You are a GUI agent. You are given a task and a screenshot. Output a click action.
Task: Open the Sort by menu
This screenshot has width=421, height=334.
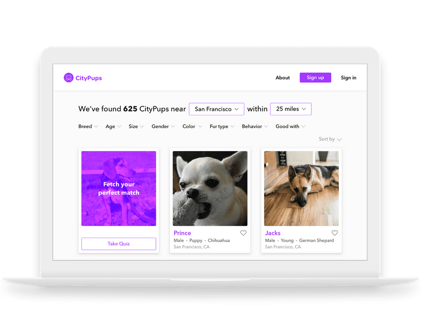[x=330, y=139]
